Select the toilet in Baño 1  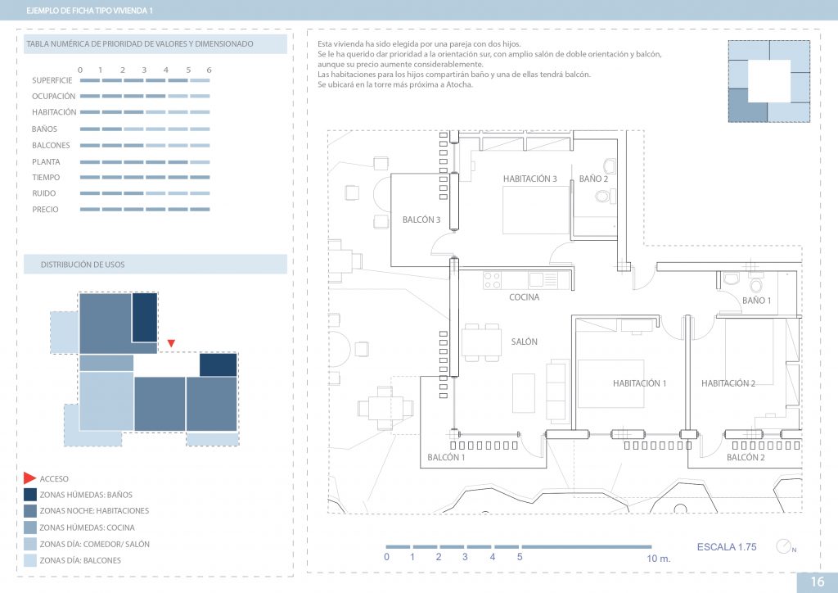[x=755, y=286]
